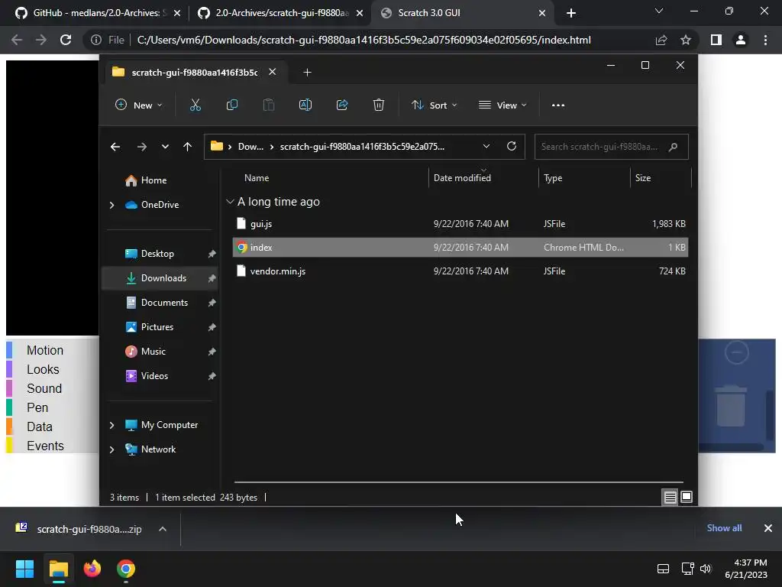The image size is (782, 587).
Task: Toggle Chrome side panel icon
Action: coord(716,40)
